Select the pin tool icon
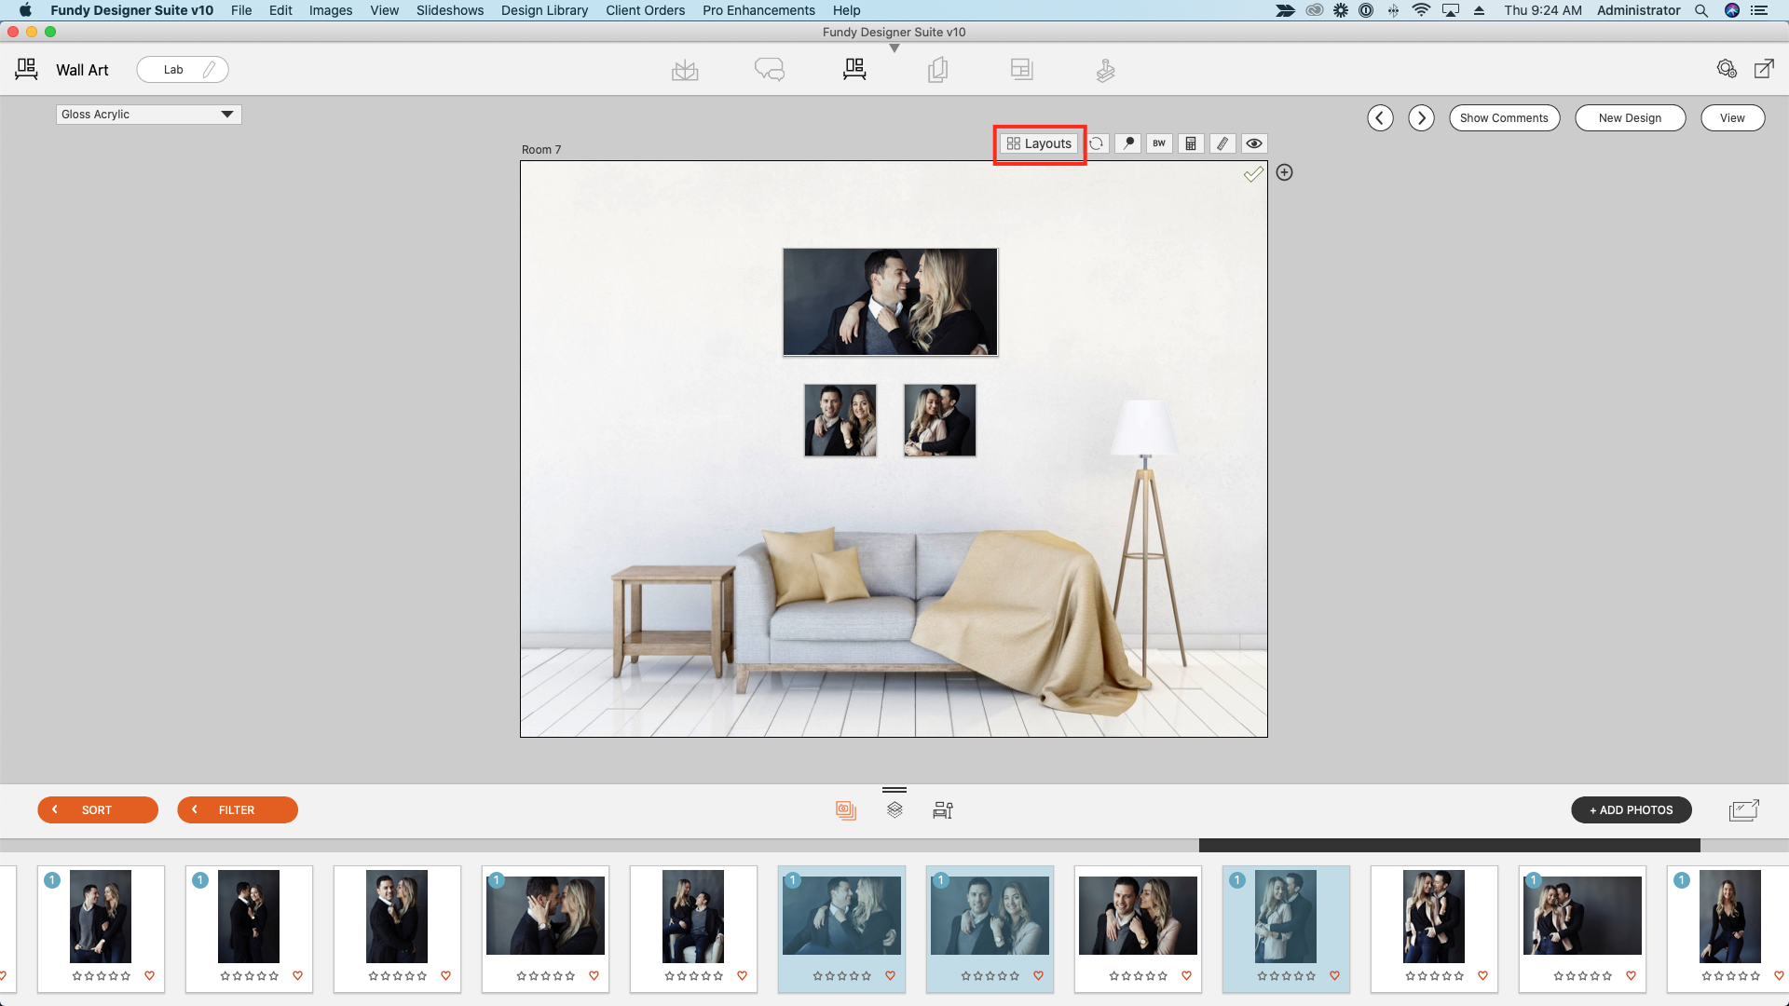Viewport: 1789px width, 1006px height. (1128, 143)
